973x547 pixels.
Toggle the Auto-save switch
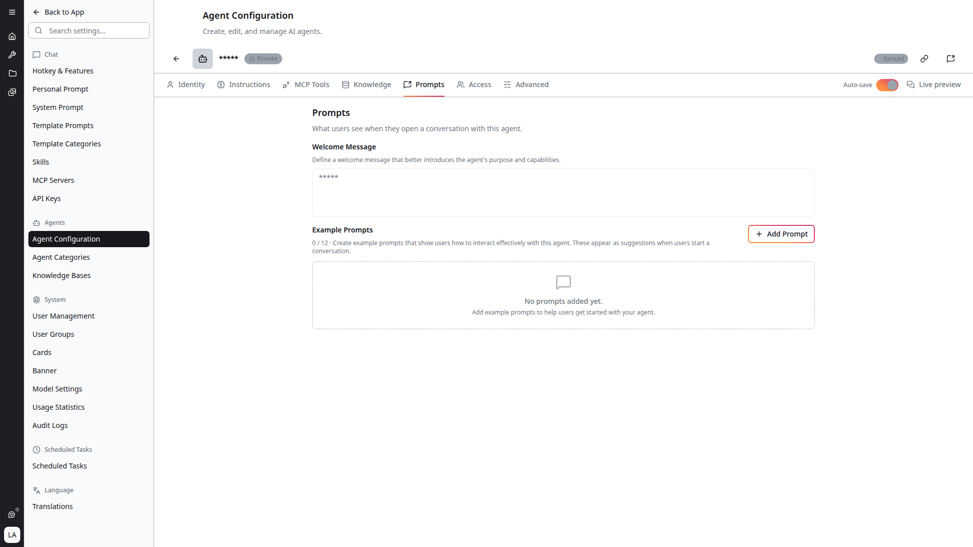pos(887,85)
